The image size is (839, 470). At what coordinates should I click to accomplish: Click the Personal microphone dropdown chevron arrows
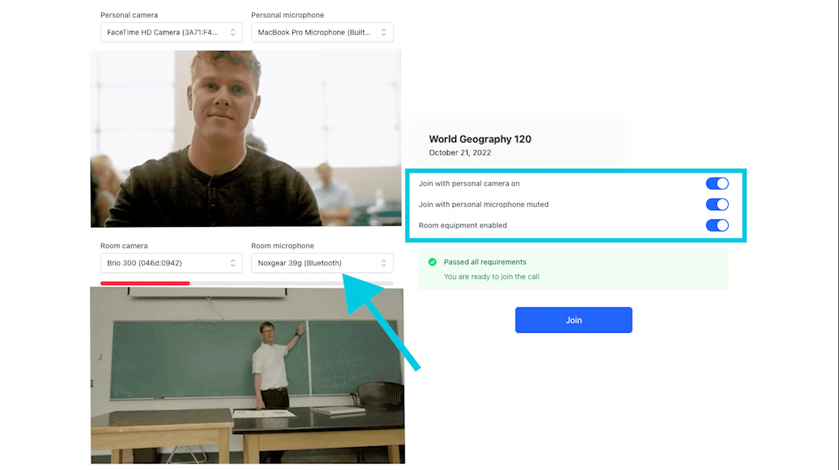pos(384,32)
